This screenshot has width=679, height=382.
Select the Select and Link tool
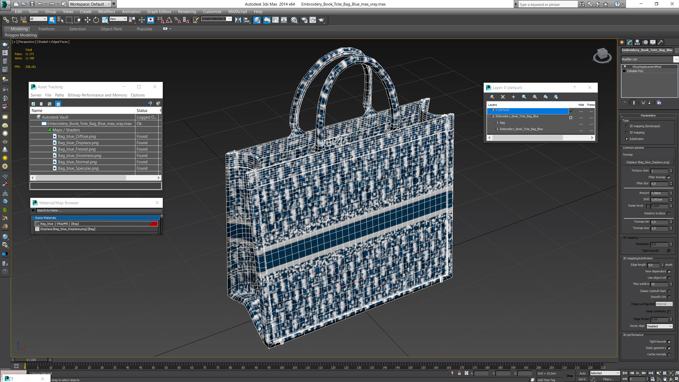[x=6, y=20]
